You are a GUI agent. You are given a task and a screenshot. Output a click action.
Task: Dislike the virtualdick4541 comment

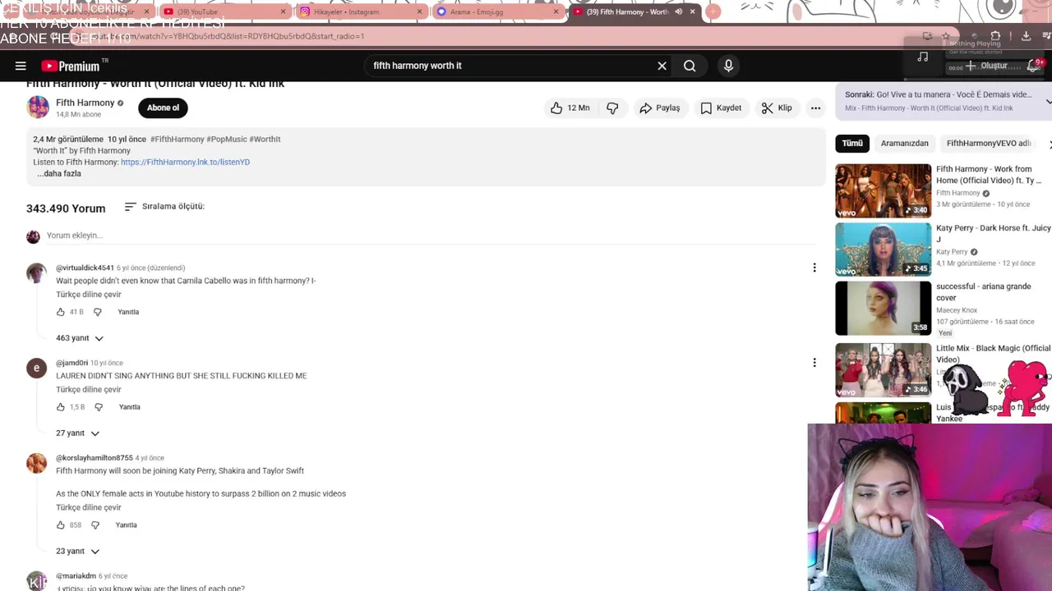97,312
